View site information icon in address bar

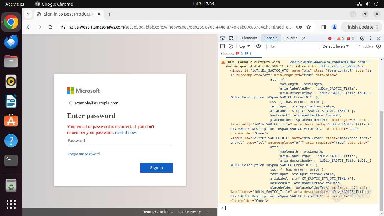(x=63, y=27)
